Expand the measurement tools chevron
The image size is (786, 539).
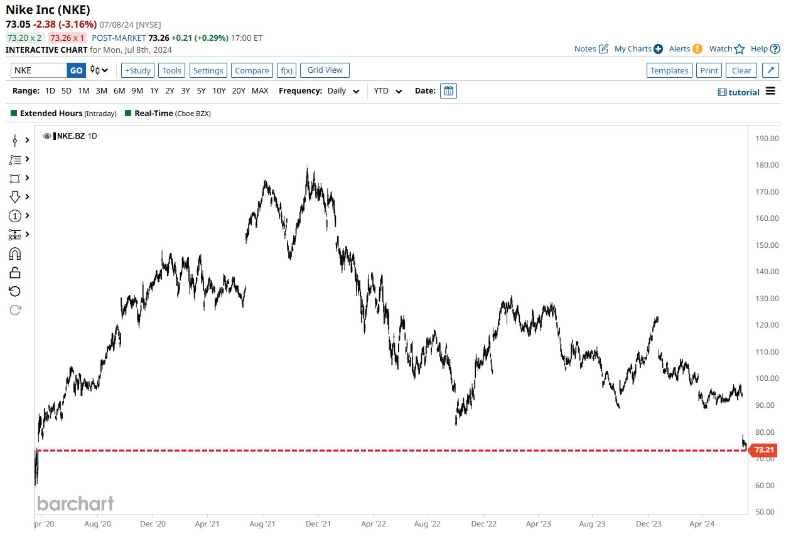pyautogui.click(x=28, y=235)
